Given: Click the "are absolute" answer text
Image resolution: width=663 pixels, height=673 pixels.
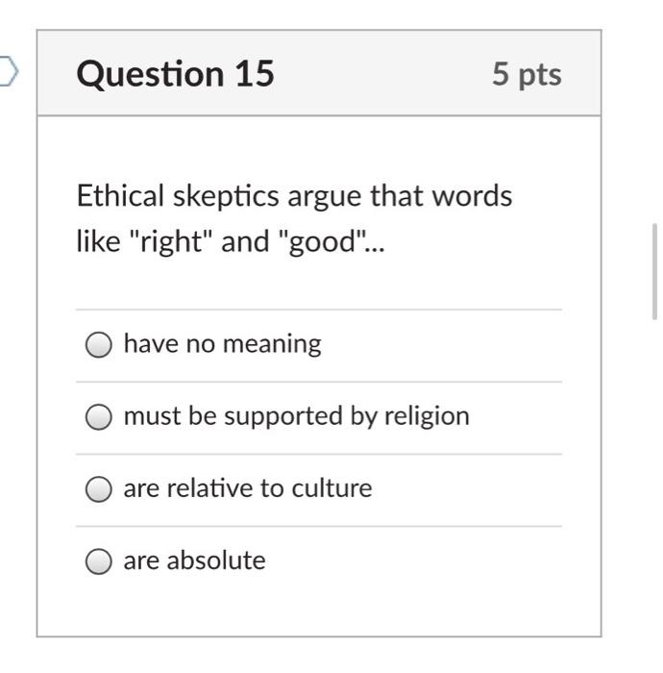Looking at the screenshot, I should click(x=194, y=561).
